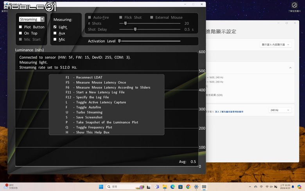Screen dimensions: 305x191
Task: Click the F1 Reconnect LDAT help line
Action: point(84,77)
